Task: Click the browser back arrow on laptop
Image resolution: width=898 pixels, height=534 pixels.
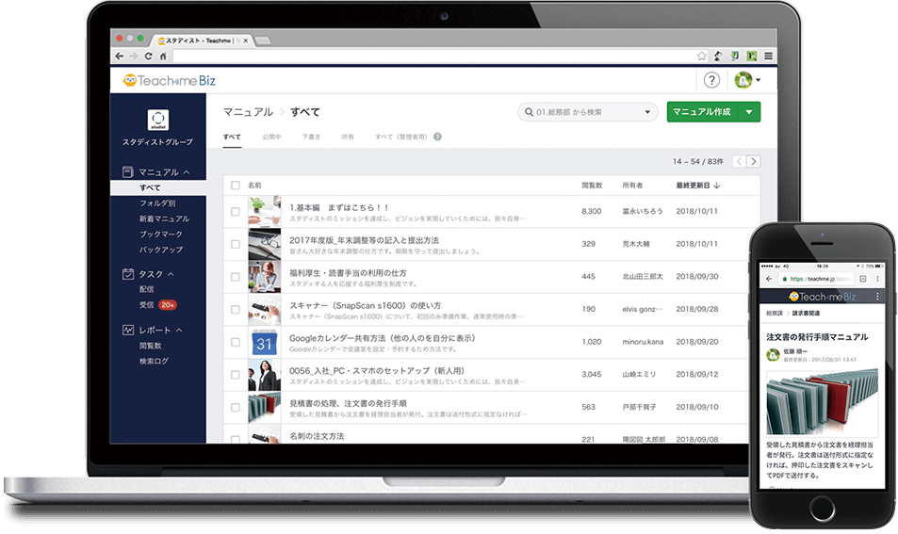Action: [119, 57]
